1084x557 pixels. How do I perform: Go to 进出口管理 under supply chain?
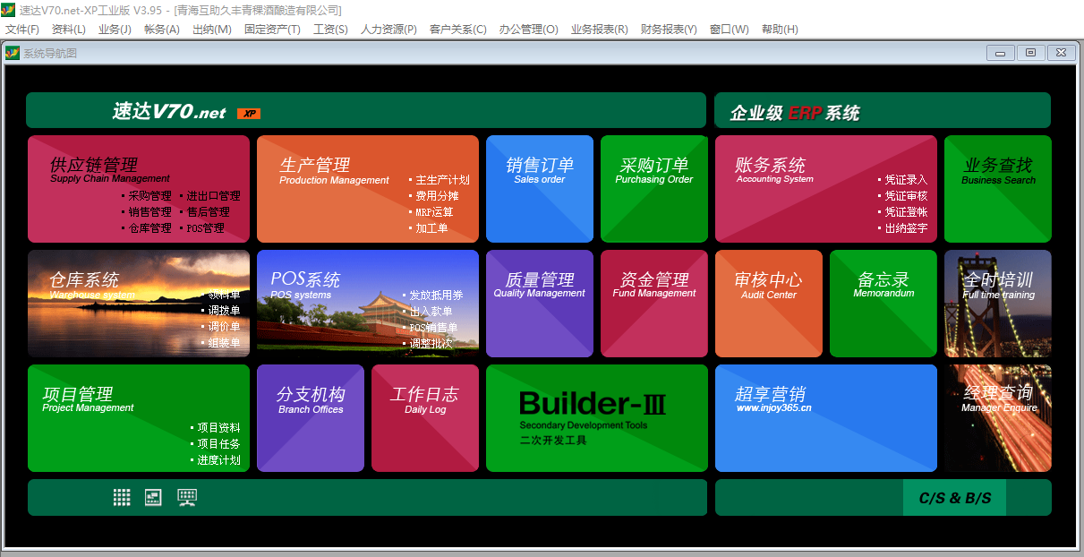(x=214, y=196)
